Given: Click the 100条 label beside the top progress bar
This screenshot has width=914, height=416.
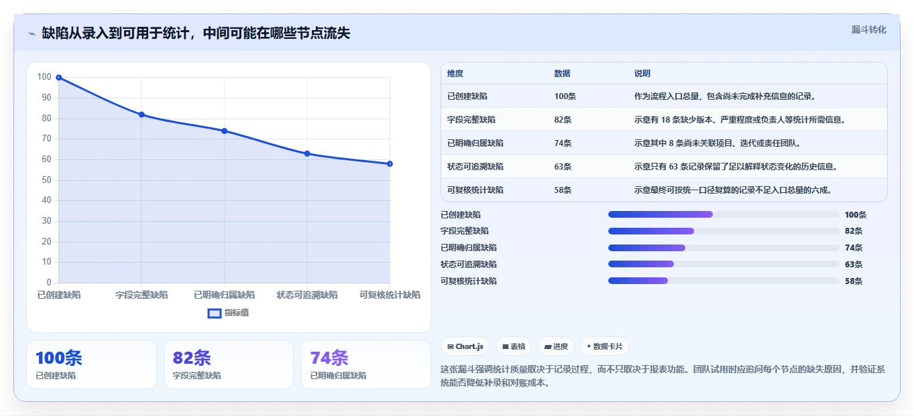Looking at the screenshot, I should pyautogui.click(x=856, y=215).
